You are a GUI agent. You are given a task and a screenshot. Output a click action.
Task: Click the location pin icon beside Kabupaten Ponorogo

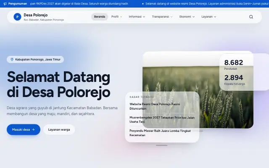point(12,60)
